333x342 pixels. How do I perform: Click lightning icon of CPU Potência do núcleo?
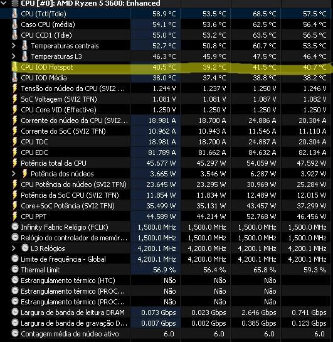pyautogui.click(x=14, y=184)
